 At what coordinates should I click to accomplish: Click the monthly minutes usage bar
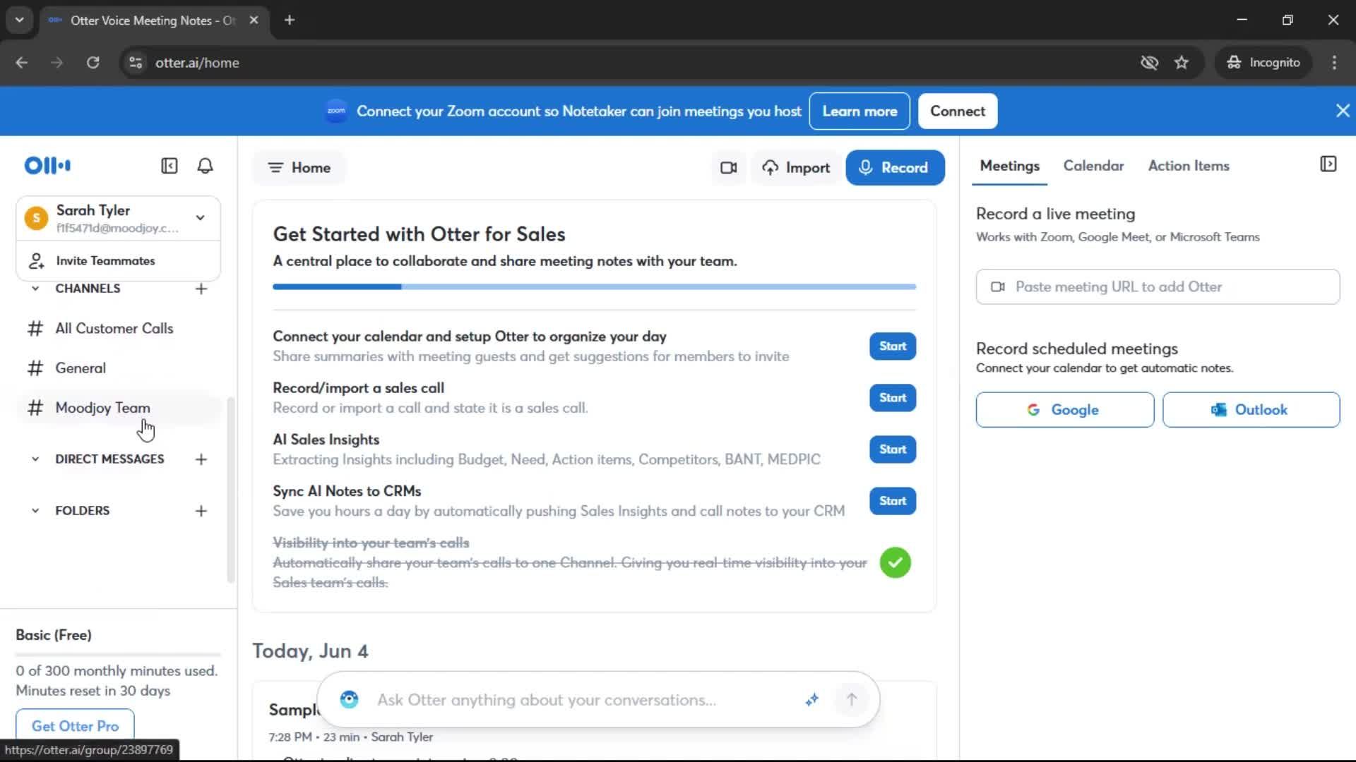119,654
